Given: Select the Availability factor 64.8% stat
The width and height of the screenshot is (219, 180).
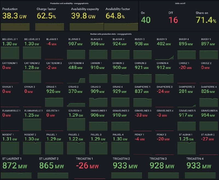Looking at the screenshot, I should pos(115,16).
